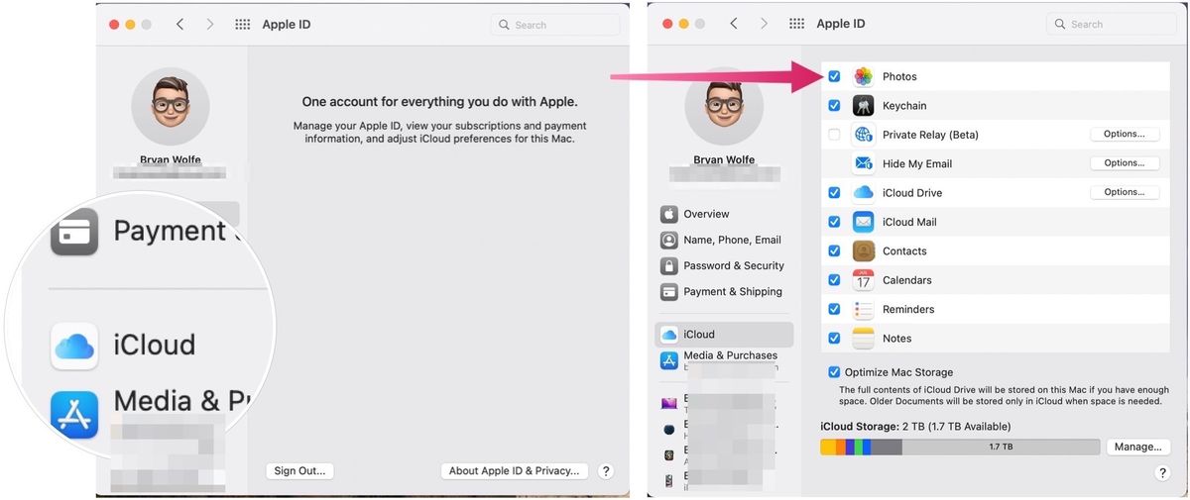Click the magnified Payment card icon in the left window
Viewport: 1190px width, 500px height.
point(74,232)
